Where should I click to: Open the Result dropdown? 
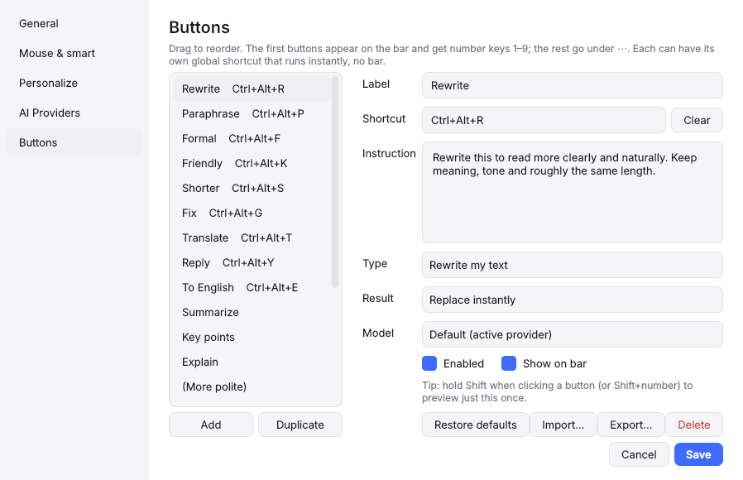click(x=573, y=300)
